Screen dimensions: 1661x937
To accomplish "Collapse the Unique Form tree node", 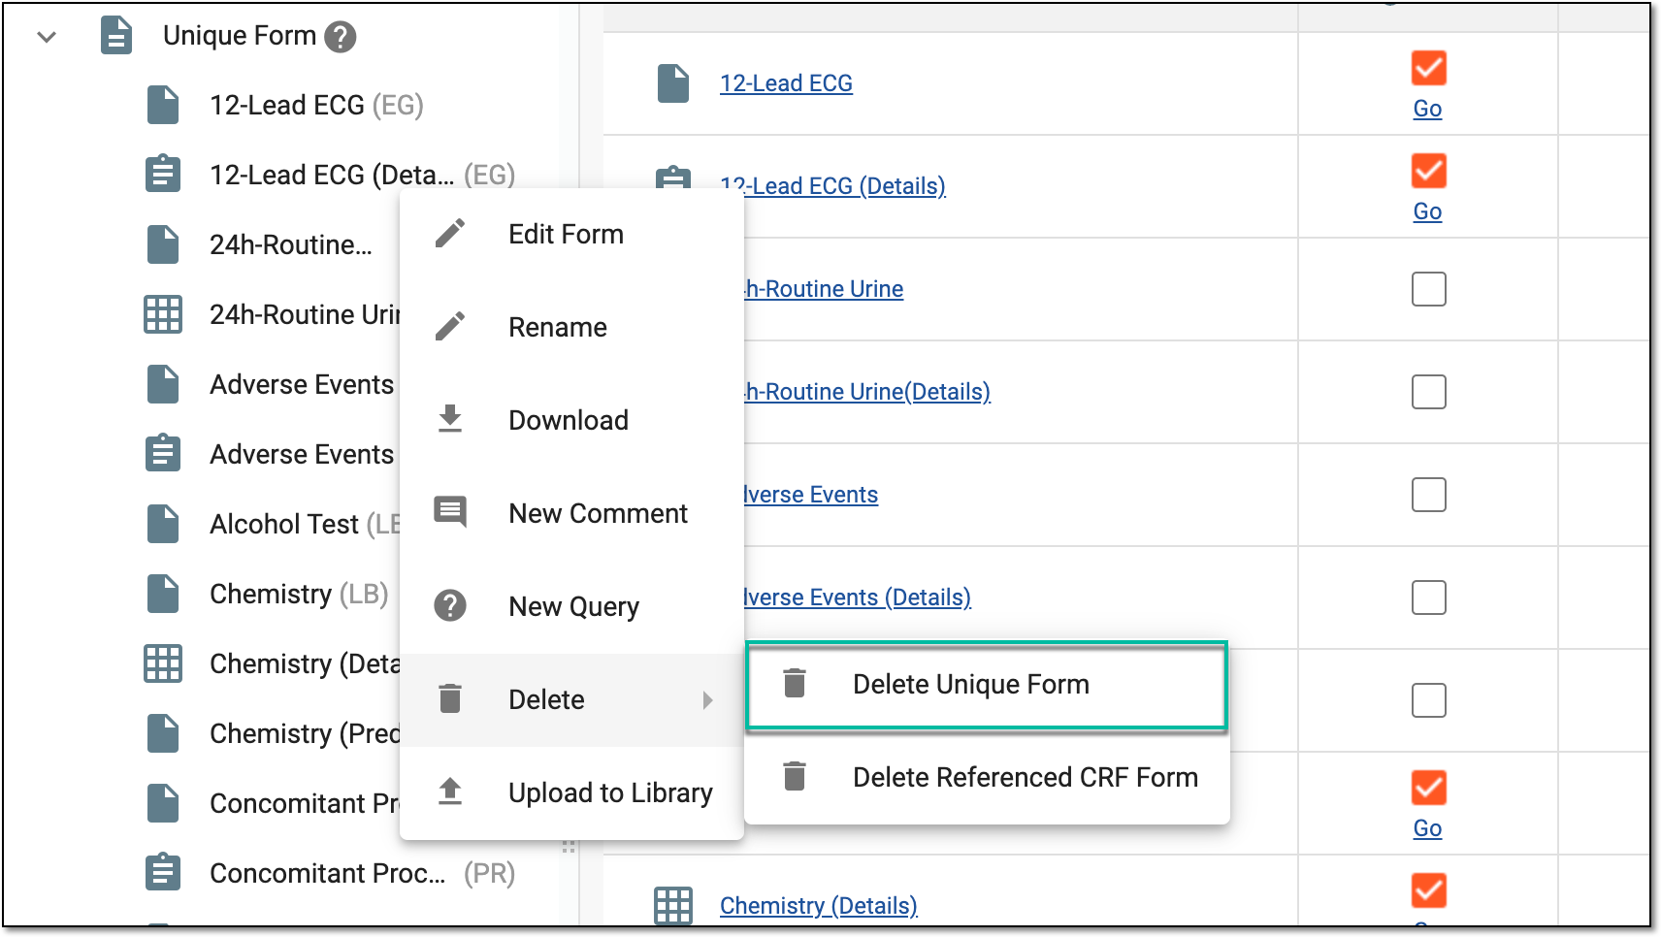I will click(x=47, y=37).
